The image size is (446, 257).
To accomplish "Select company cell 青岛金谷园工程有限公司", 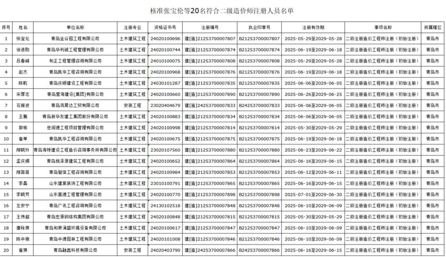I will (x=75, y=39).
